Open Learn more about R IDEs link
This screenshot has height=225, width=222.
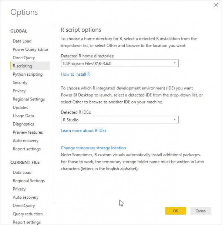click(84, 131)
